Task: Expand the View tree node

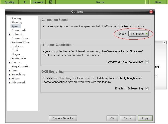Action: (10, 70)
